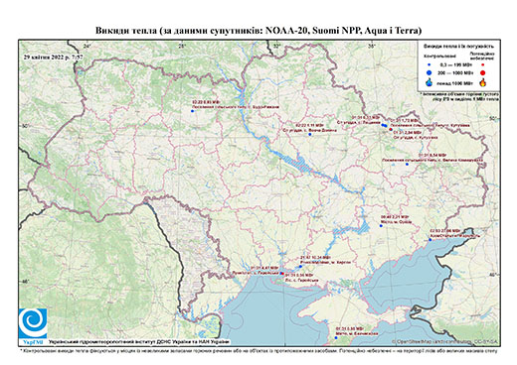Click the 36° longitude label
Screen dimensions: 517x365
point(372,47)
